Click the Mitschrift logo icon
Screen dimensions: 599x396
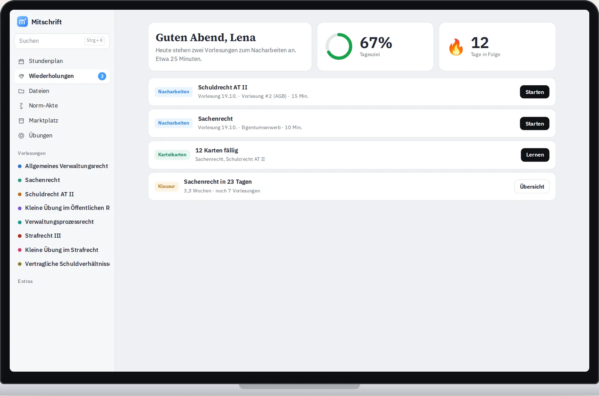pos(22,22)
